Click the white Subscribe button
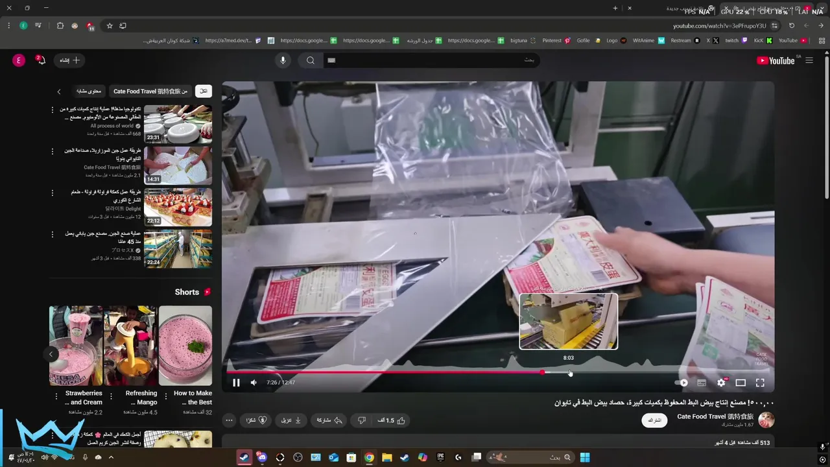The width and height of the screenshot is (830, 467). click(x=655, y=420)
